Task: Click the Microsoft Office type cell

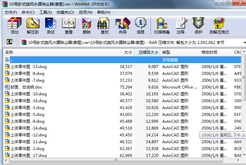Action: click(180, 87)
